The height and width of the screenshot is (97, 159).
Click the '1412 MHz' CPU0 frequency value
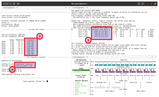[30, 42]
